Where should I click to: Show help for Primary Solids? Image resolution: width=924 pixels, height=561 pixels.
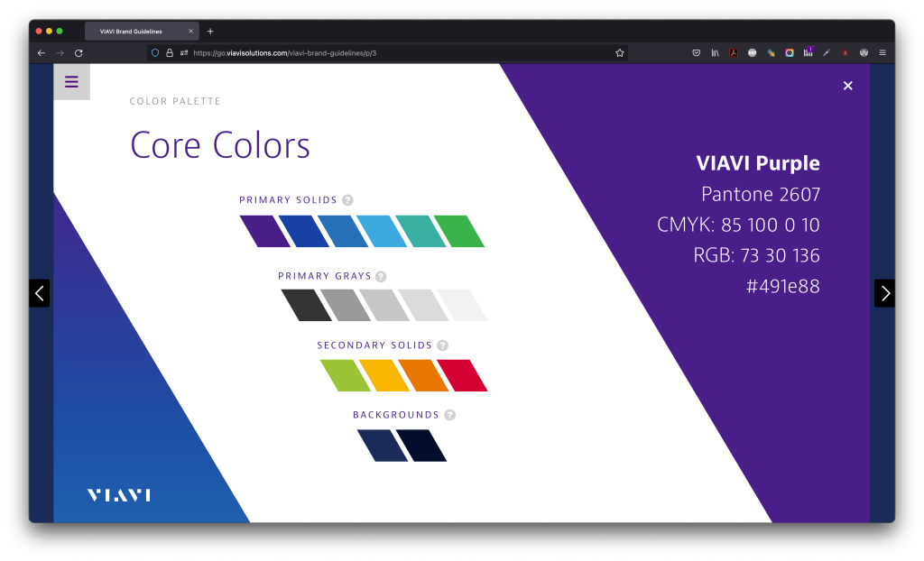click(x=347, y=200)
